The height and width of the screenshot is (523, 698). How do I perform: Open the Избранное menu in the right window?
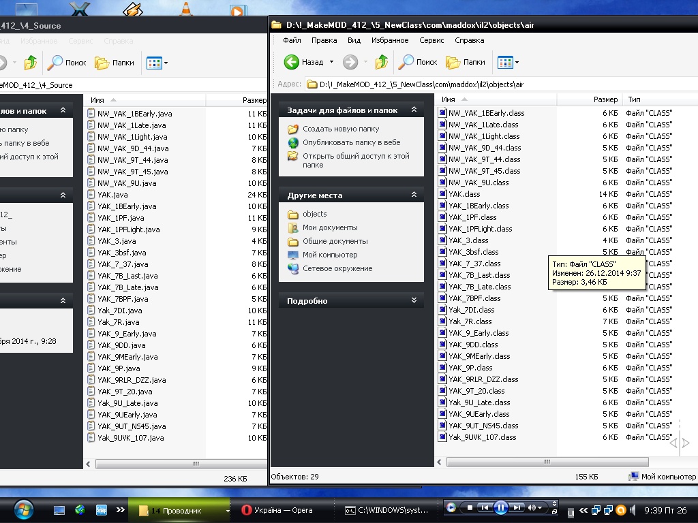[390, 40]
